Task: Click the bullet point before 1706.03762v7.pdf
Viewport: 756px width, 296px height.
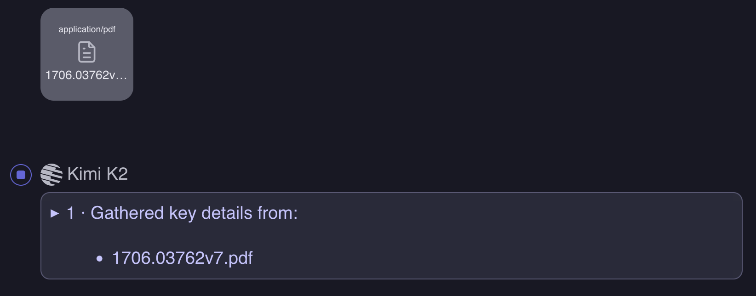Action: (99, 259)
